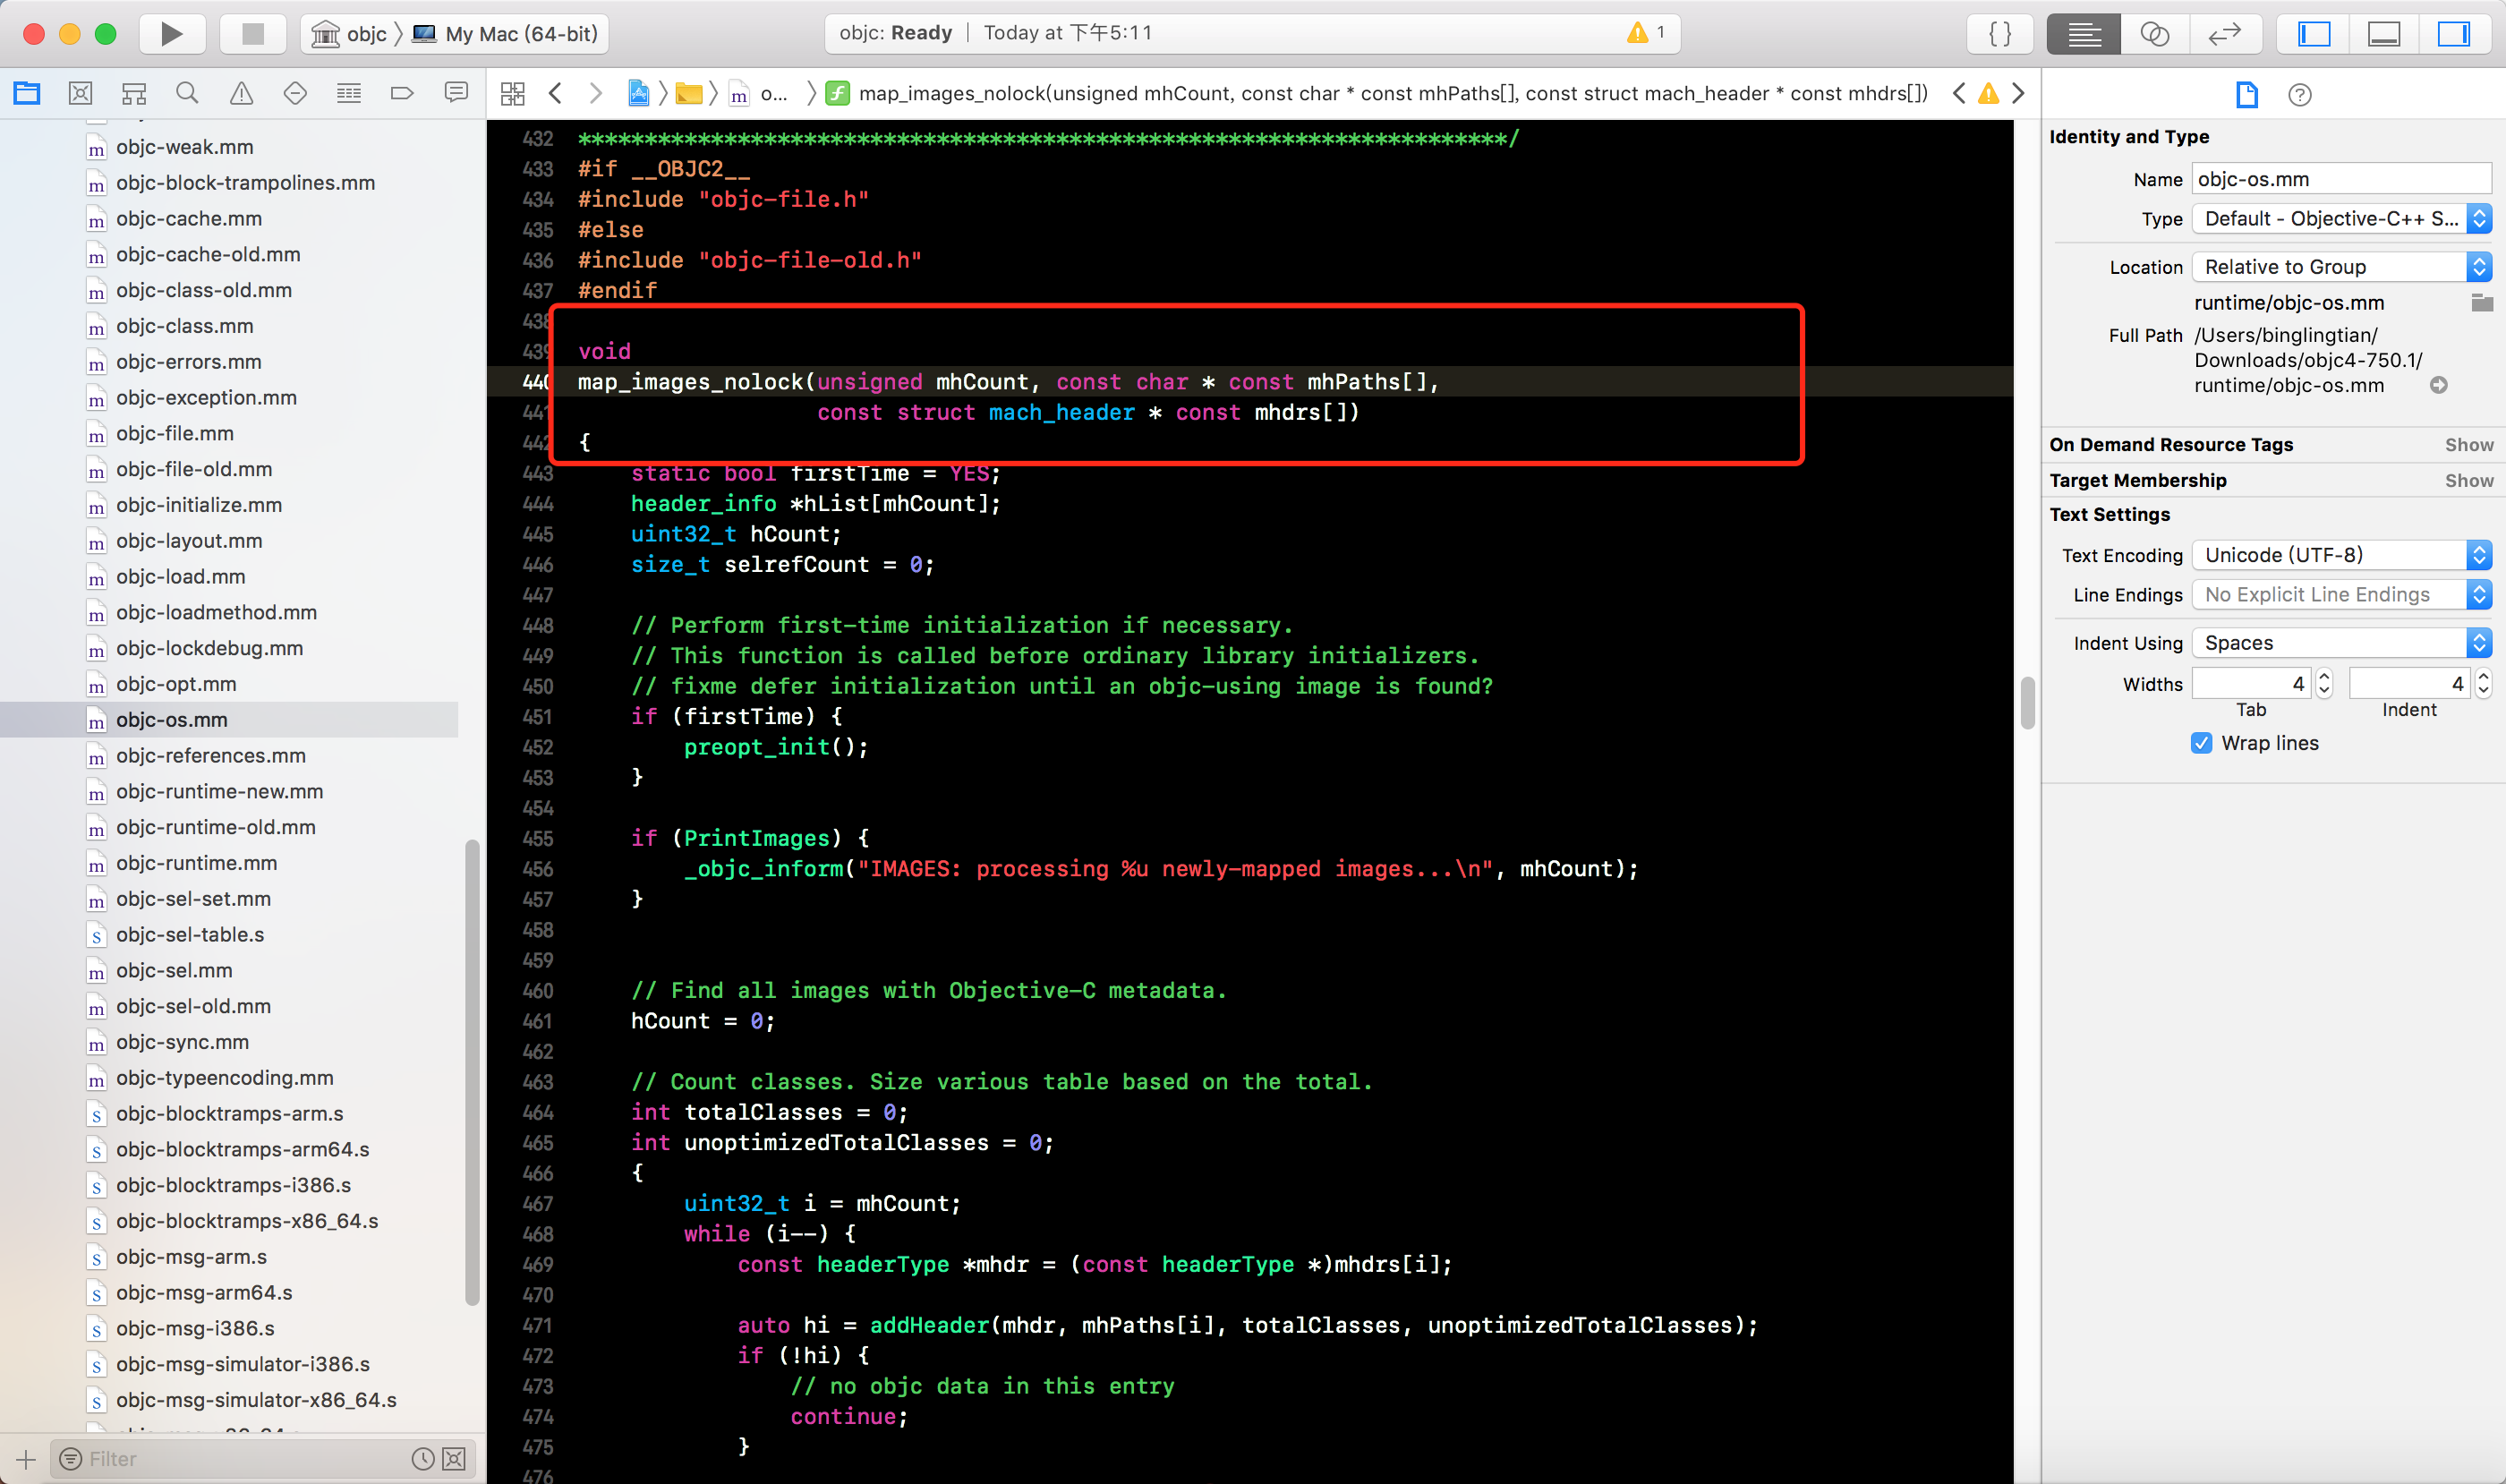The image size is (2506, 1484).
Task: Show the Breakpoint navigator
Action: pyautogui.click(x=402, y=94)
